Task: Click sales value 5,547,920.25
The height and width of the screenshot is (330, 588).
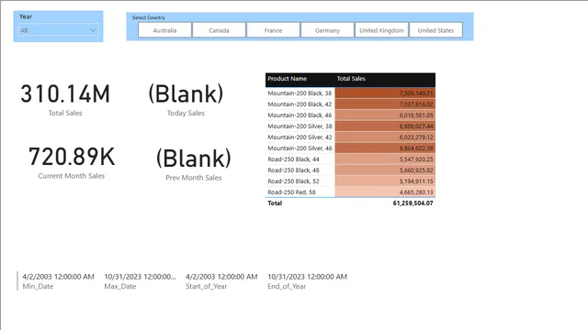Action: (416, 159)
